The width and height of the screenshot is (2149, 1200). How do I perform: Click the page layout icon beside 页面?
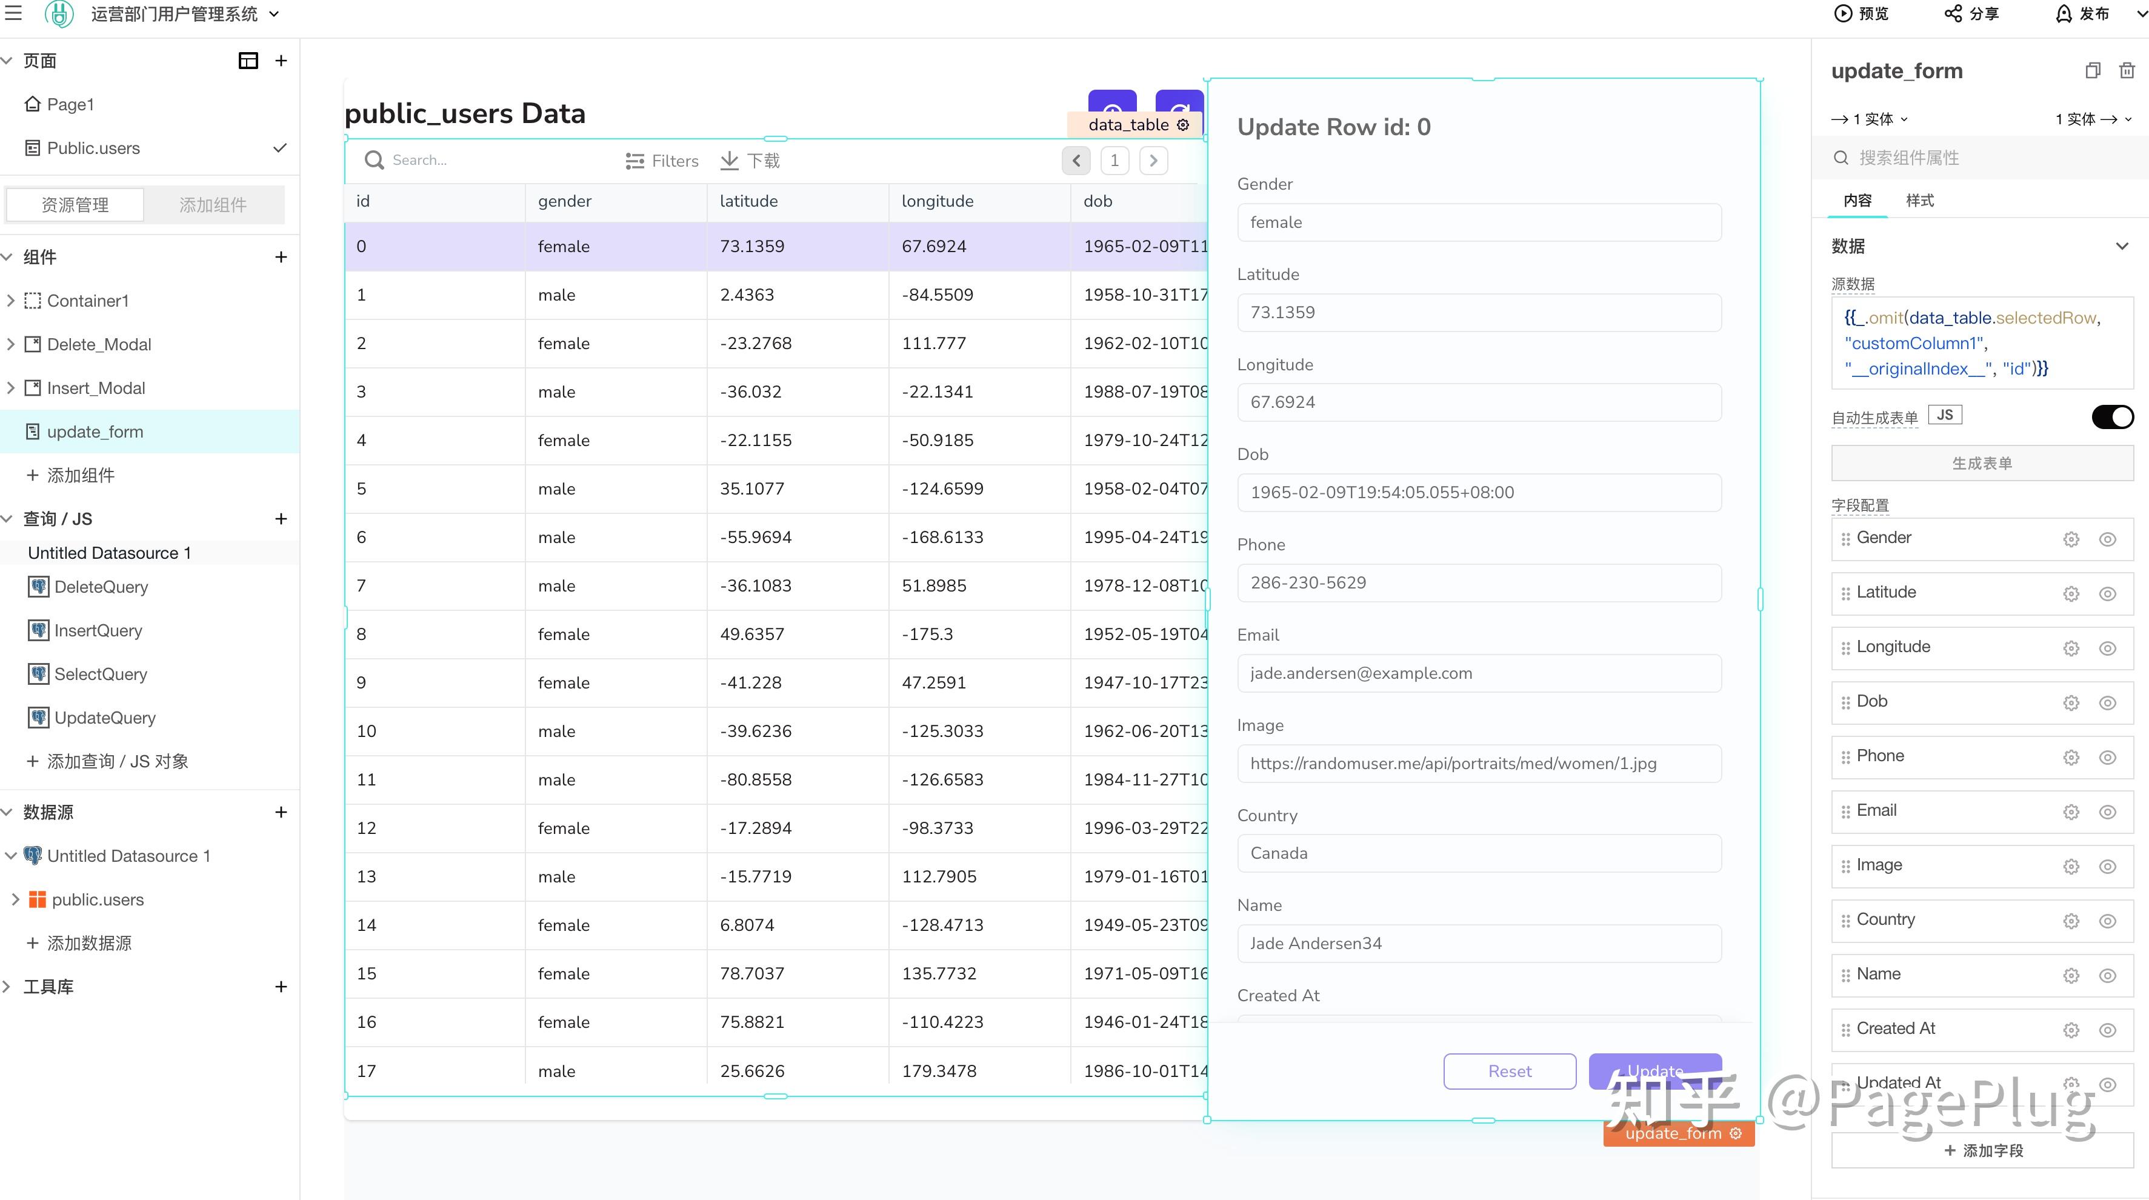248,61
